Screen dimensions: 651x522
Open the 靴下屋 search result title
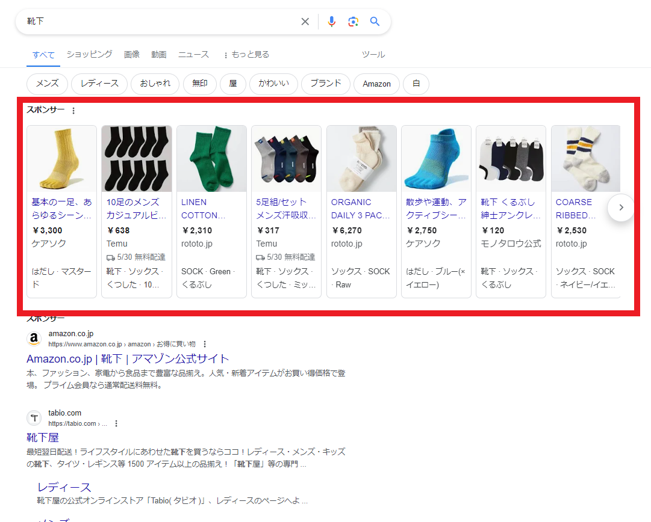[x=43, y=438]
